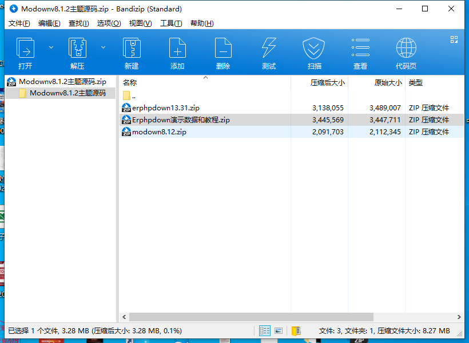Click the Open (打开) toolbar icon

[x=25, y=47]
